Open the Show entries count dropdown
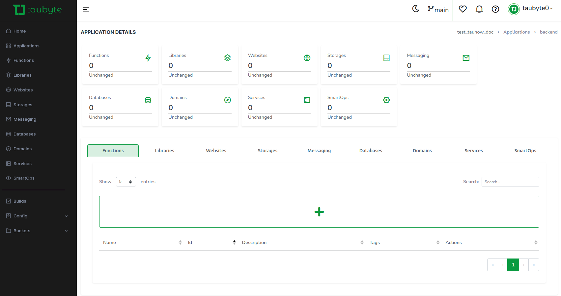 126,182
